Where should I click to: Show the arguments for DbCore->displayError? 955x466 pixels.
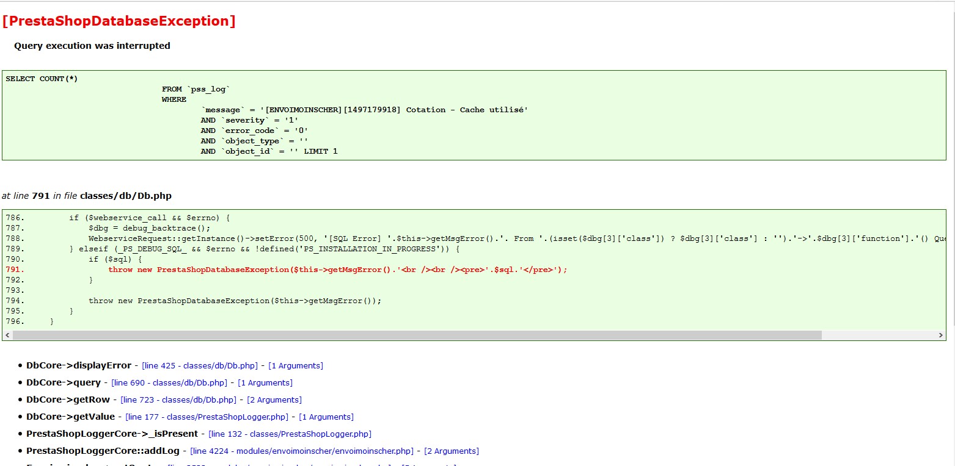[x=296, y=366]
